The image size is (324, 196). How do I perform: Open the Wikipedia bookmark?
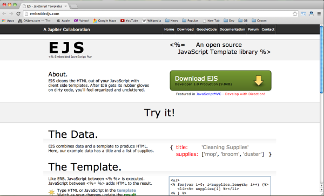click(152, 20)
